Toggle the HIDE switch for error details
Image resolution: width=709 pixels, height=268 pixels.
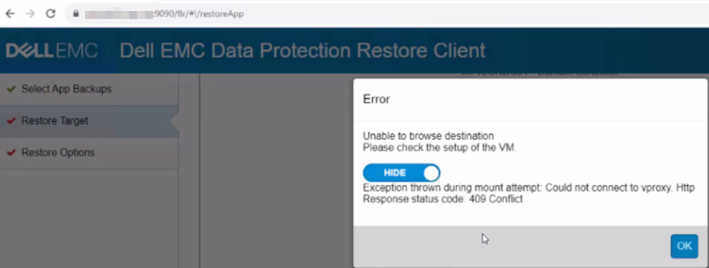tap(401, 173)
